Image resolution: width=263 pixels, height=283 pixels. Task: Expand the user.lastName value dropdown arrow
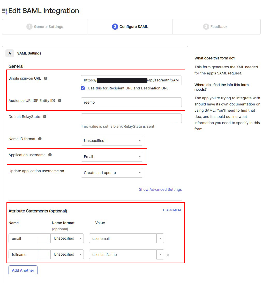tap(160, 254)
